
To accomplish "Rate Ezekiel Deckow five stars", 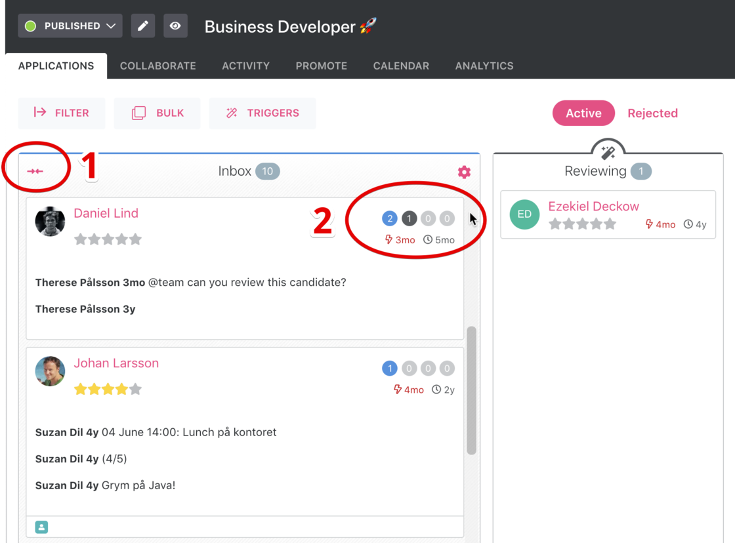I will tap(610, 224).
